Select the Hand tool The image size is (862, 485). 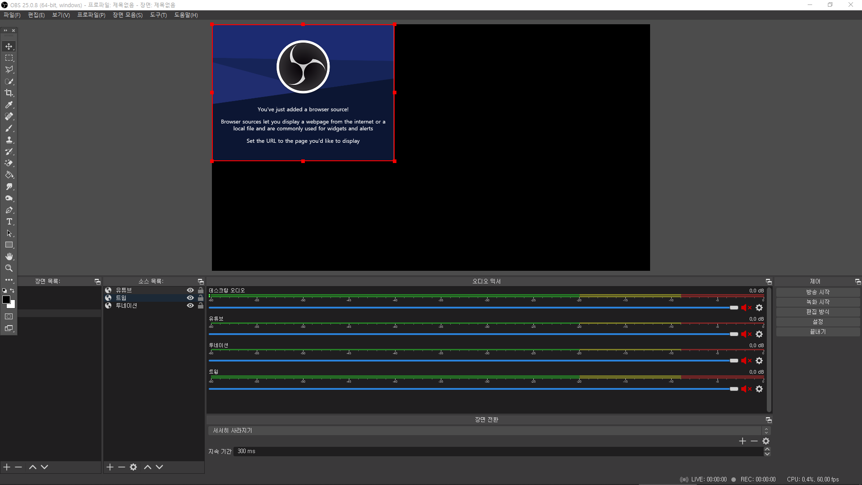click(x=9, y=256)
